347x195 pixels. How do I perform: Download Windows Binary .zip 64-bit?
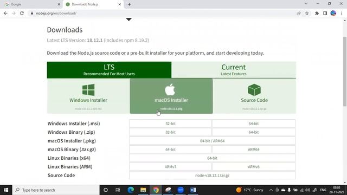pyautogui.click(x=254, y=132)
